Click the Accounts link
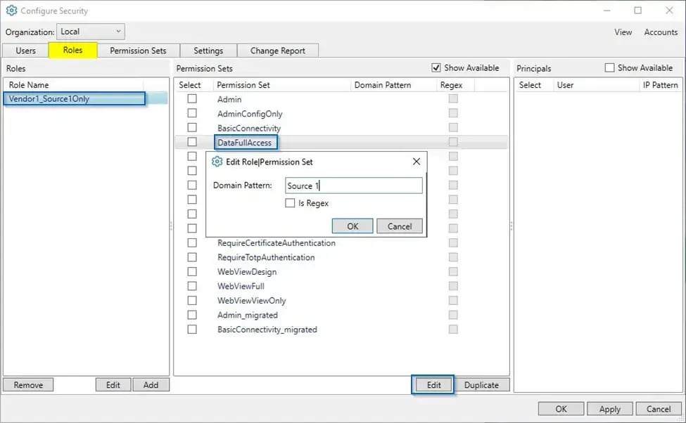686x423 pixels. coord(660,32)
